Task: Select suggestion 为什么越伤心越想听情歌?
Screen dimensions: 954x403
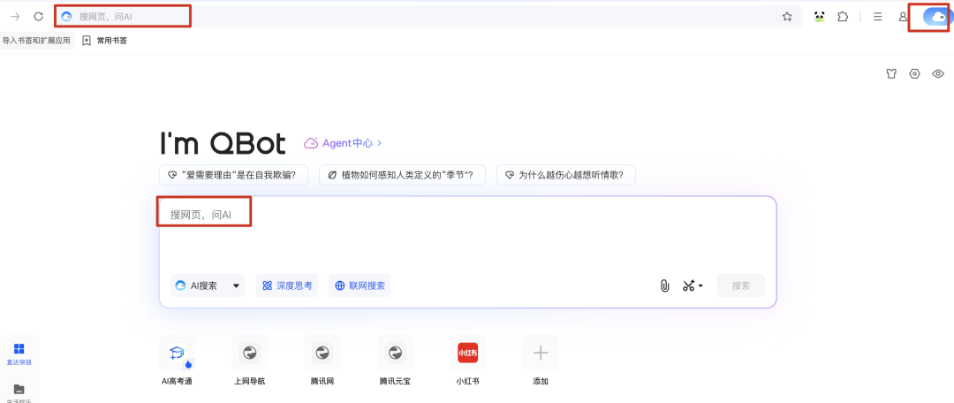Action: 566,175
